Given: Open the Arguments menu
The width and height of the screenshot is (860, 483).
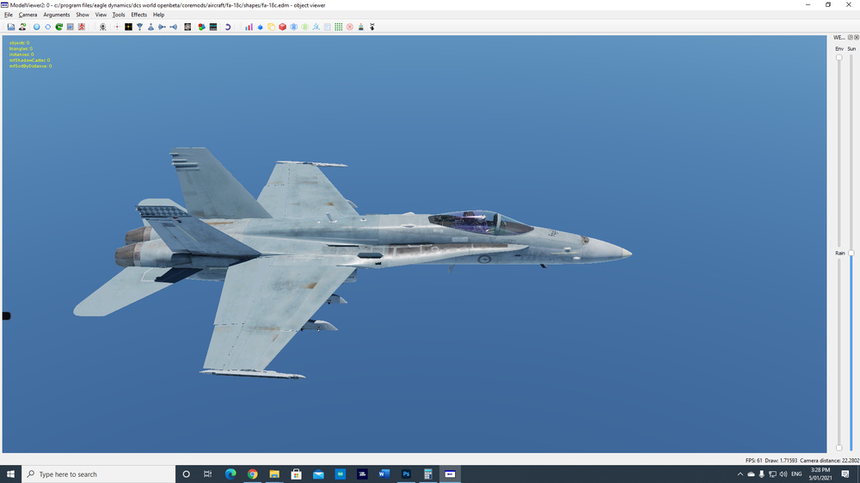Looking at the screenshot, I should pyautogui.click(x=57, y=15).
